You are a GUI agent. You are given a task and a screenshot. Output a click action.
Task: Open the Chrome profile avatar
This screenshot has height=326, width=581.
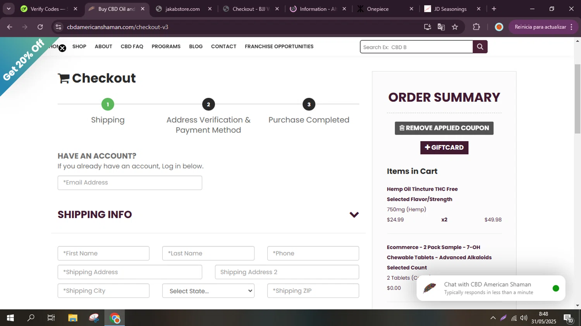499,27
